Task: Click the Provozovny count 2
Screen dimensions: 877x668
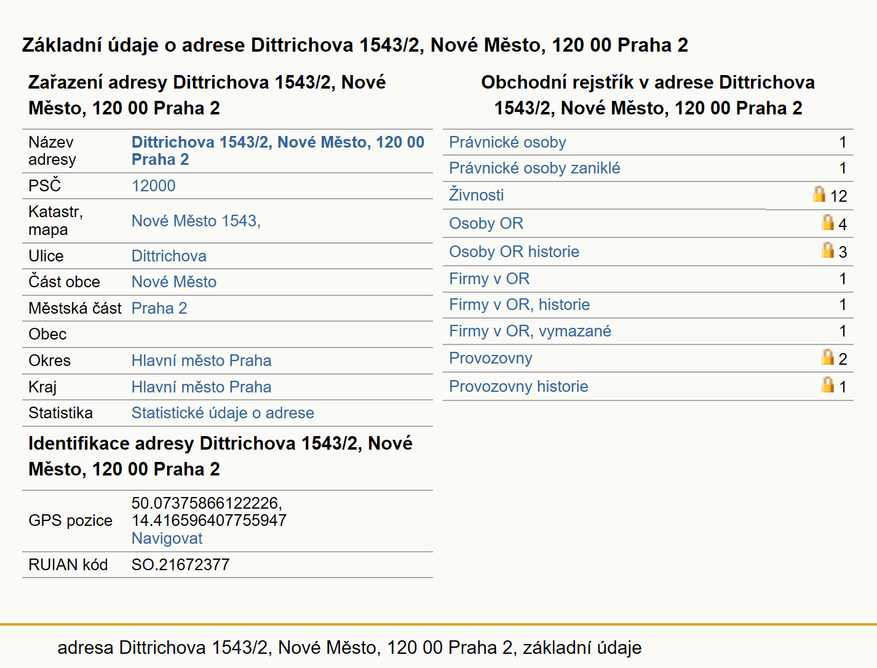Action: 843,359
